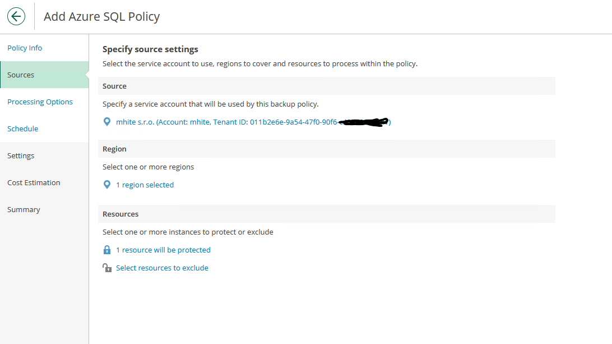Jump to the Summary step

(x=24, y=209)
